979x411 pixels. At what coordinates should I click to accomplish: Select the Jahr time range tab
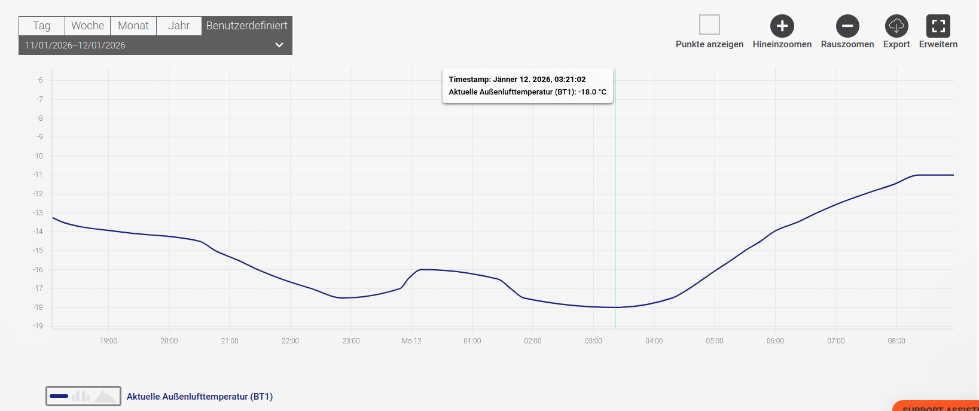[x=179, y=26]
